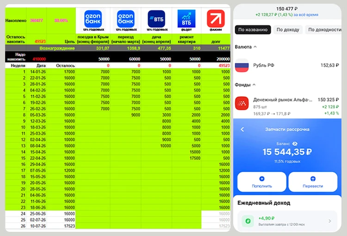Image resolution: width=347 pixels, height=236 pixels.
Task: Switch to the По доходности tab
Action: click(324, 30)
